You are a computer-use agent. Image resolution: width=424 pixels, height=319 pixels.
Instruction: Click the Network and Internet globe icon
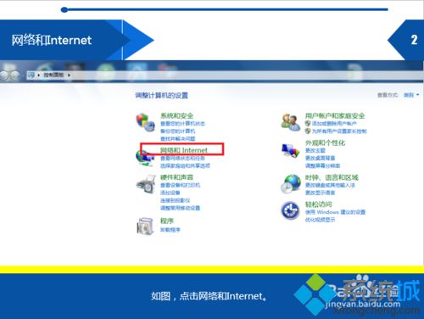click(x=145, y=158)
